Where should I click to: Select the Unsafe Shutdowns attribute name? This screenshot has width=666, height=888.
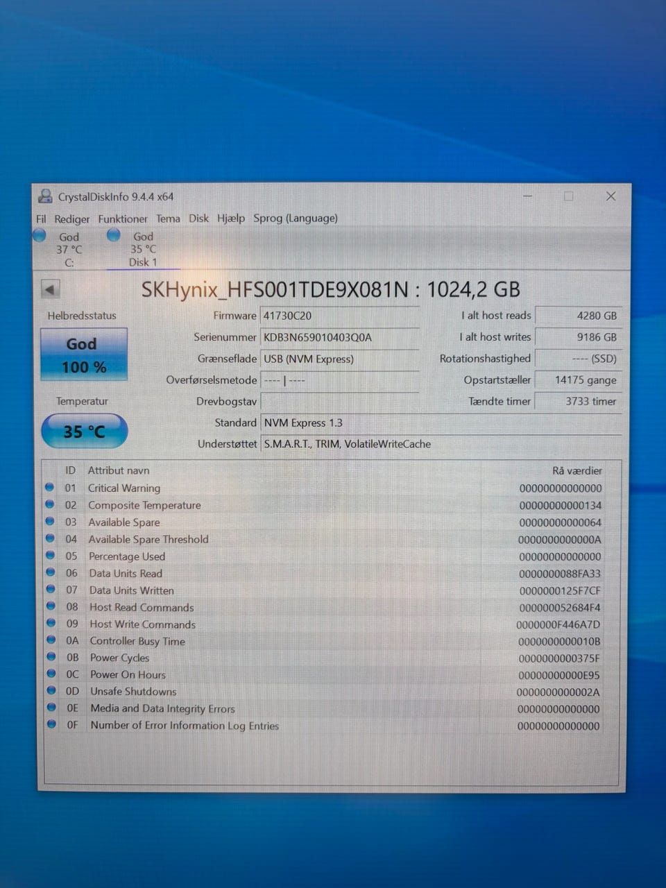133,692
